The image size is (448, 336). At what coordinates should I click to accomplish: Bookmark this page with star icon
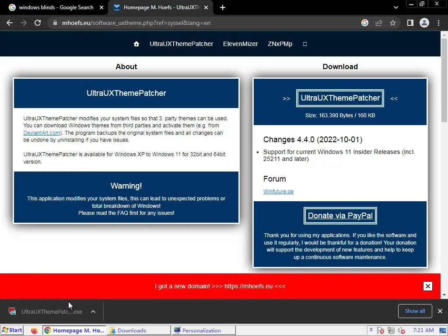click(x=393, y=23)
